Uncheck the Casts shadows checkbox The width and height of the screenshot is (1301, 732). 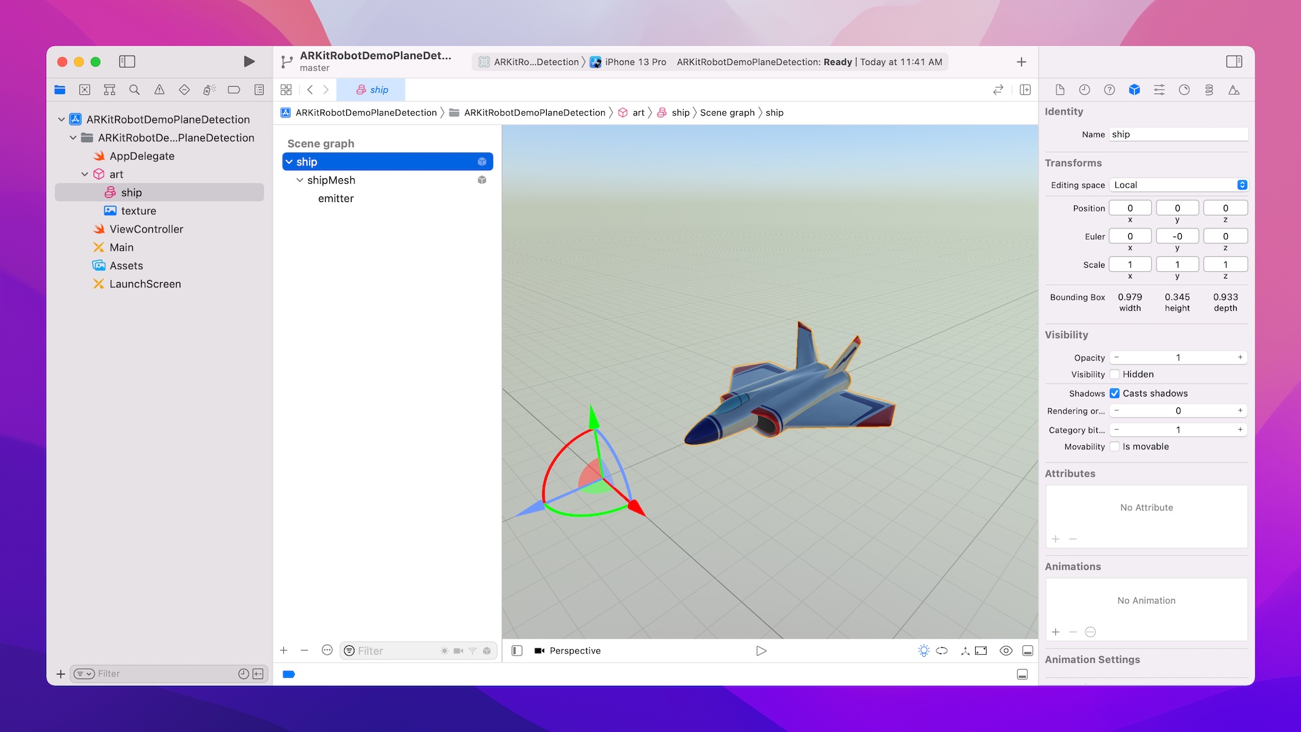1115,393
